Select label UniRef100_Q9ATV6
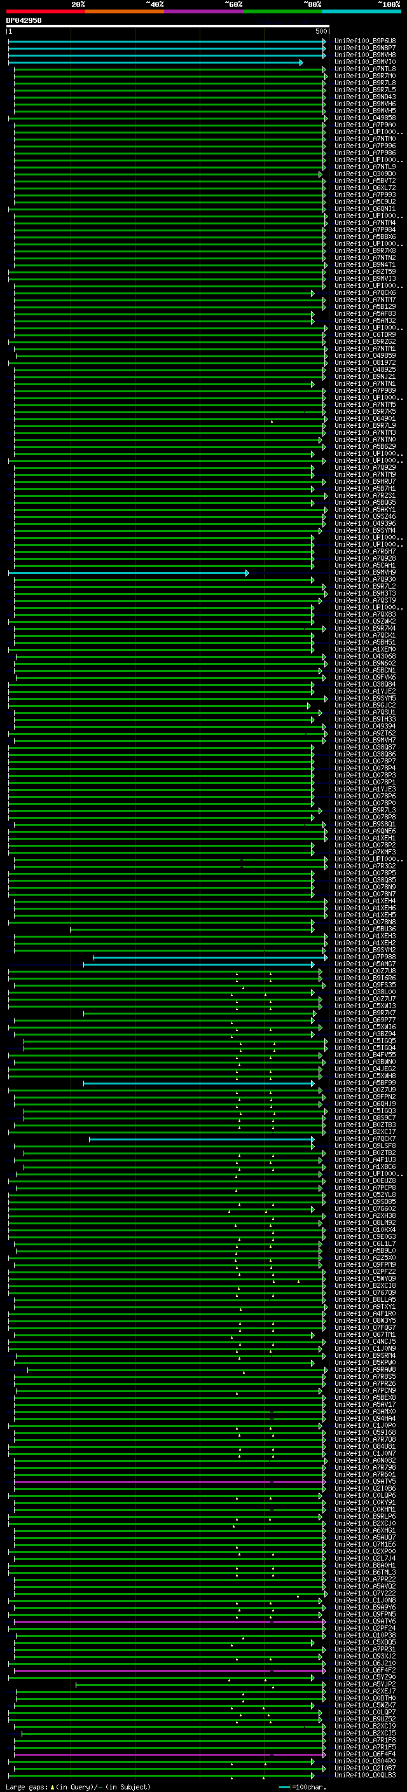Viewport: 407px width, 1792px height. (365, 1622)
